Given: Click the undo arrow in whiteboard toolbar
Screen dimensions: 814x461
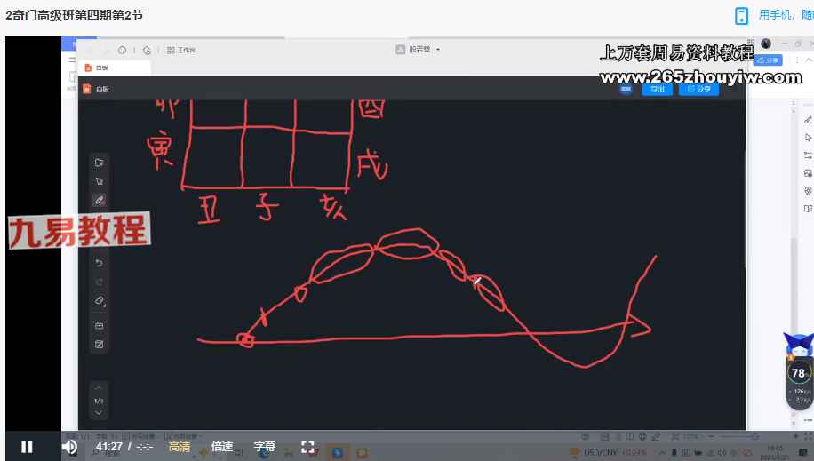Looking at the screenshot, I should click(100, 263).
